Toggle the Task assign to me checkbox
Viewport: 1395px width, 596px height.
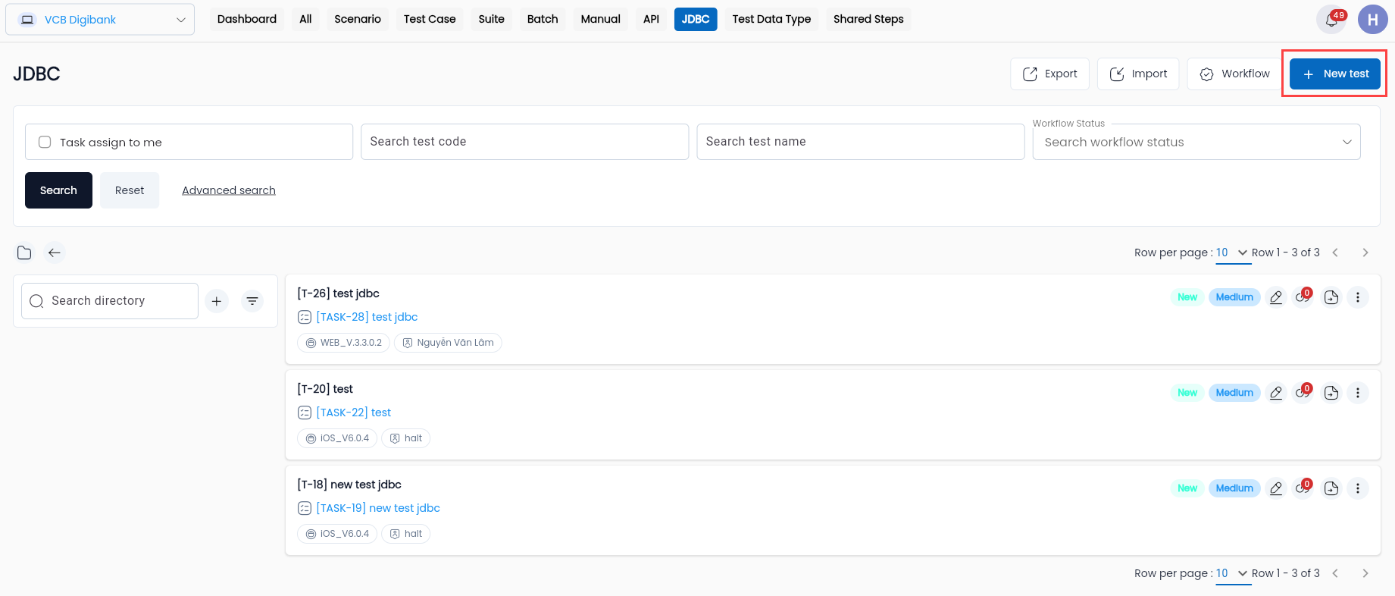45,142
